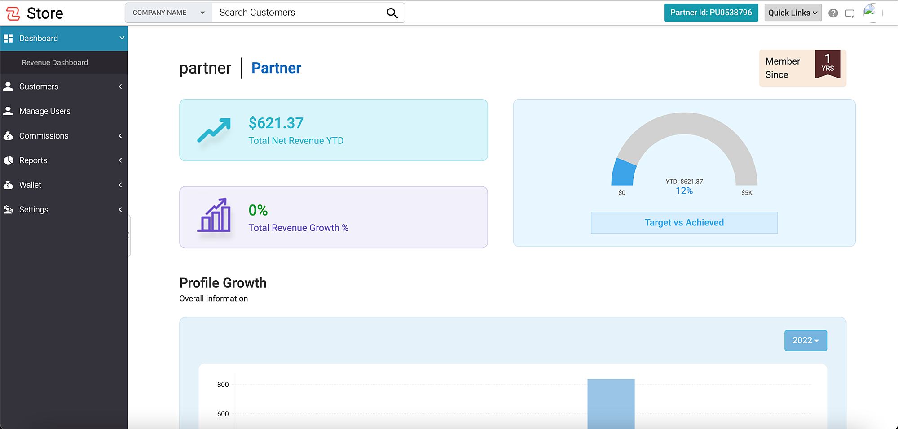This screenshot has height=429, width=898.
Task: Click the 0% growth value
Action: pyautogui.click(x=258, y=210)
